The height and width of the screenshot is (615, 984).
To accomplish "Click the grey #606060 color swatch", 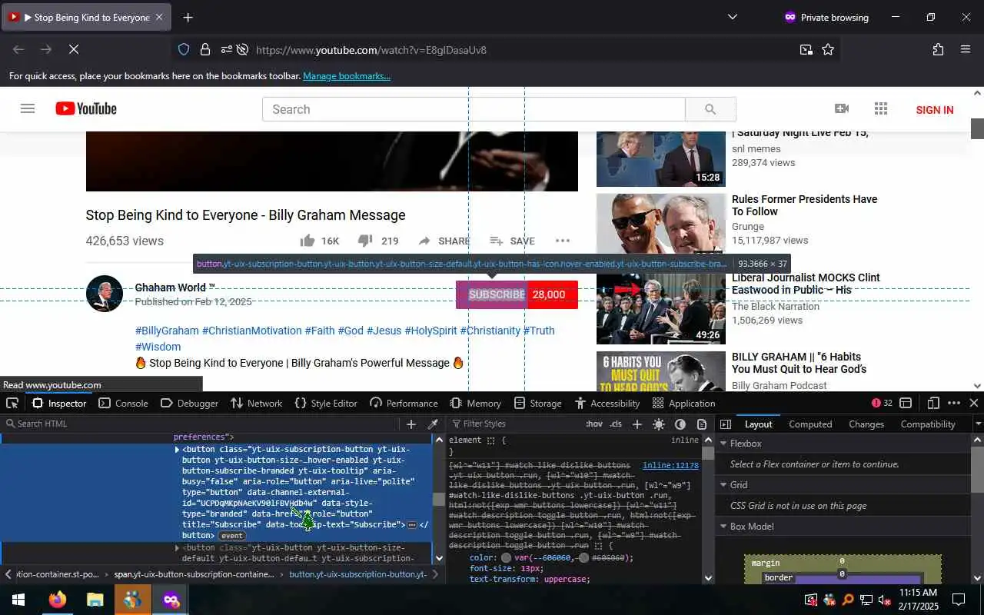I will coord(584,558).
